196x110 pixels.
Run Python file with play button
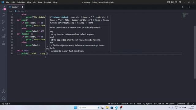point(183,7)
